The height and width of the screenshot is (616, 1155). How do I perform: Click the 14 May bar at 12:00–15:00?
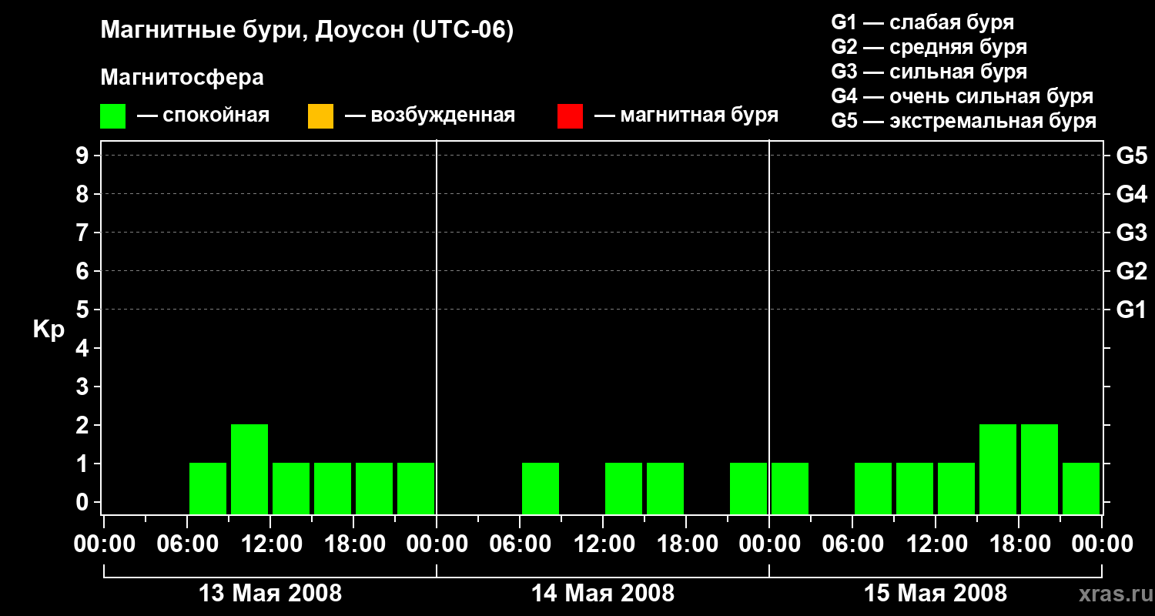click(x=624, y=488)
